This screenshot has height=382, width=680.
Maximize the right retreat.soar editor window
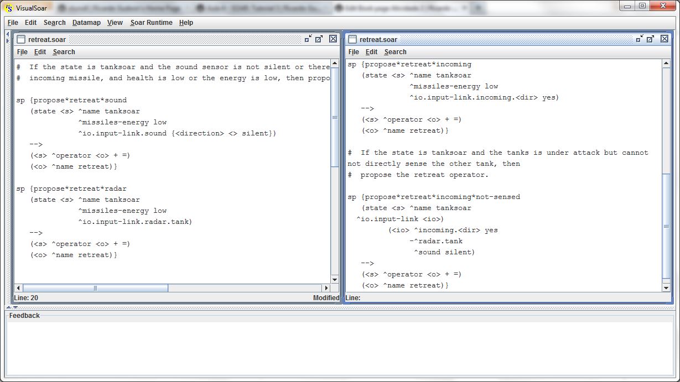pyautogui.click(x=651, y=39)
